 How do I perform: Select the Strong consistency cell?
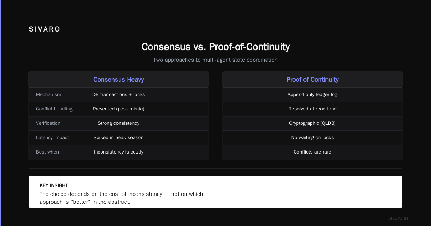point(119,123)
